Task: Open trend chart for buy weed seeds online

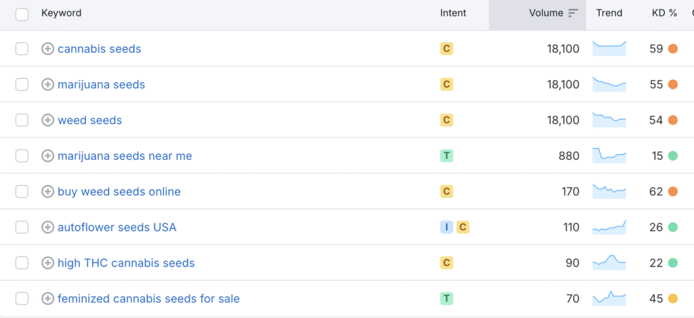Action: coord(609,191)
